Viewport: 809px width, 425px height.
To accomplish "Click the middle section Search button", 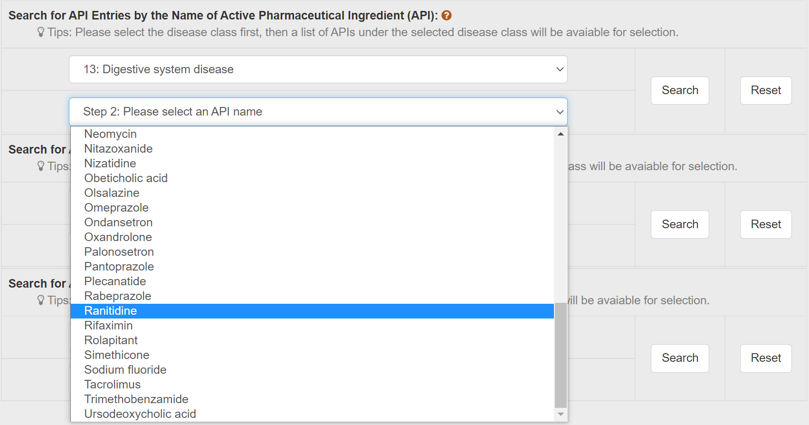I will pyautogui.click(x=679, y=224).
